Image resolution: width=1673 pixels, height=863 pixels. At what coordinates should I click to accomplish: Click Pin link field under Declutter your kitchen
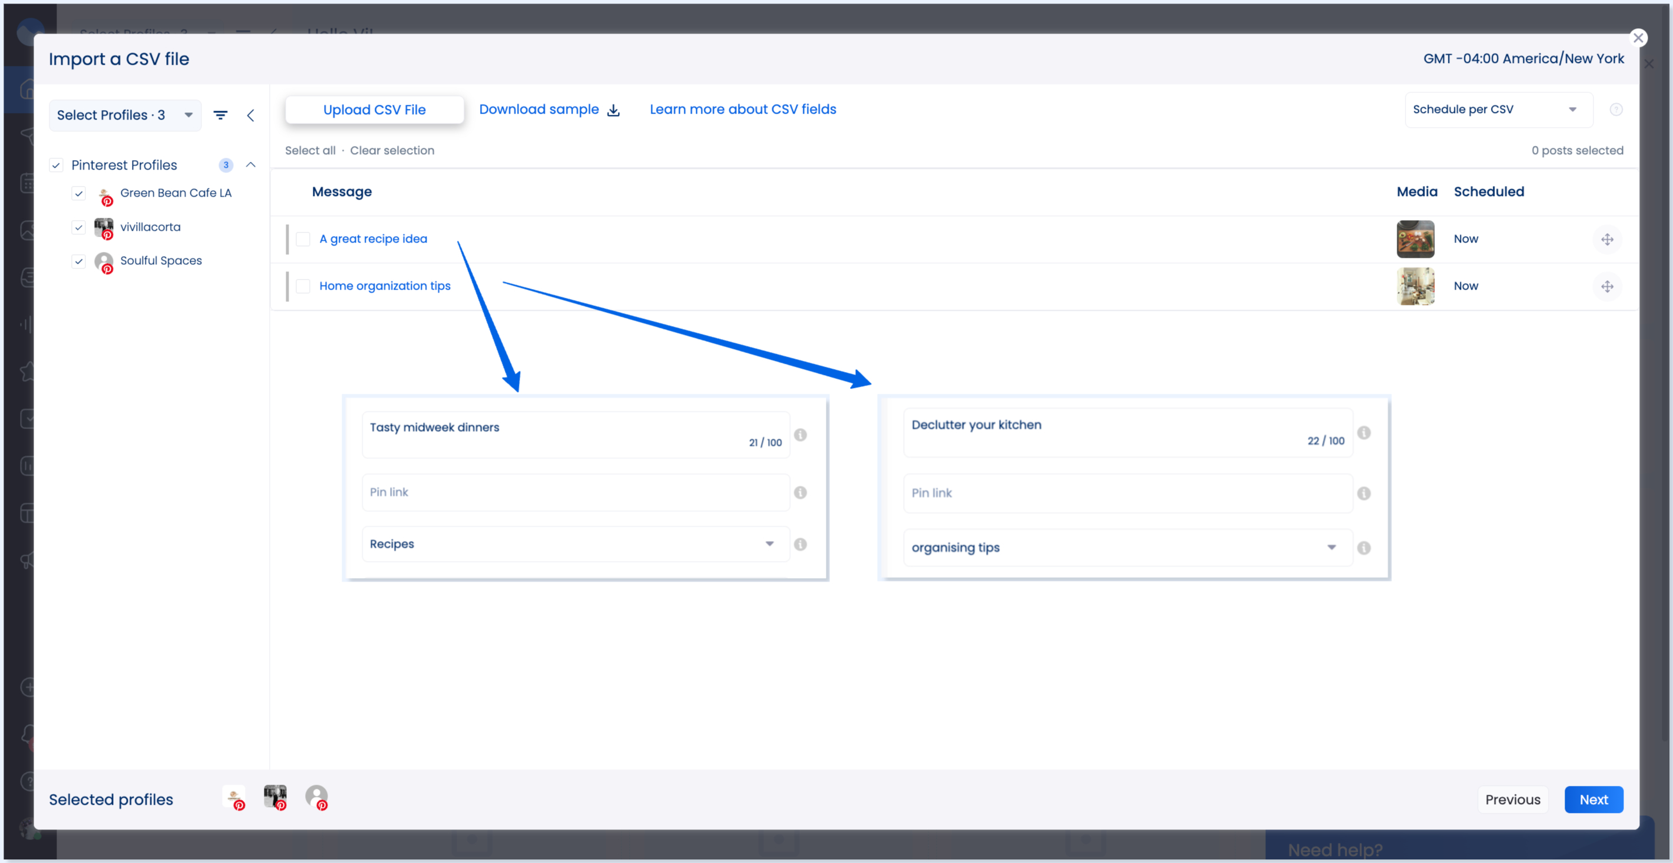[1128, 493]
